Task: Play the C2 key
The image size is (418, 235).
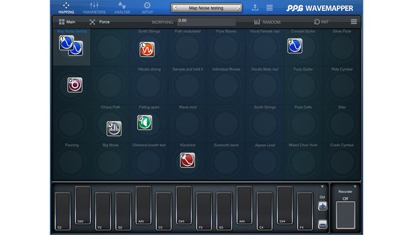Action: (62, 211)
